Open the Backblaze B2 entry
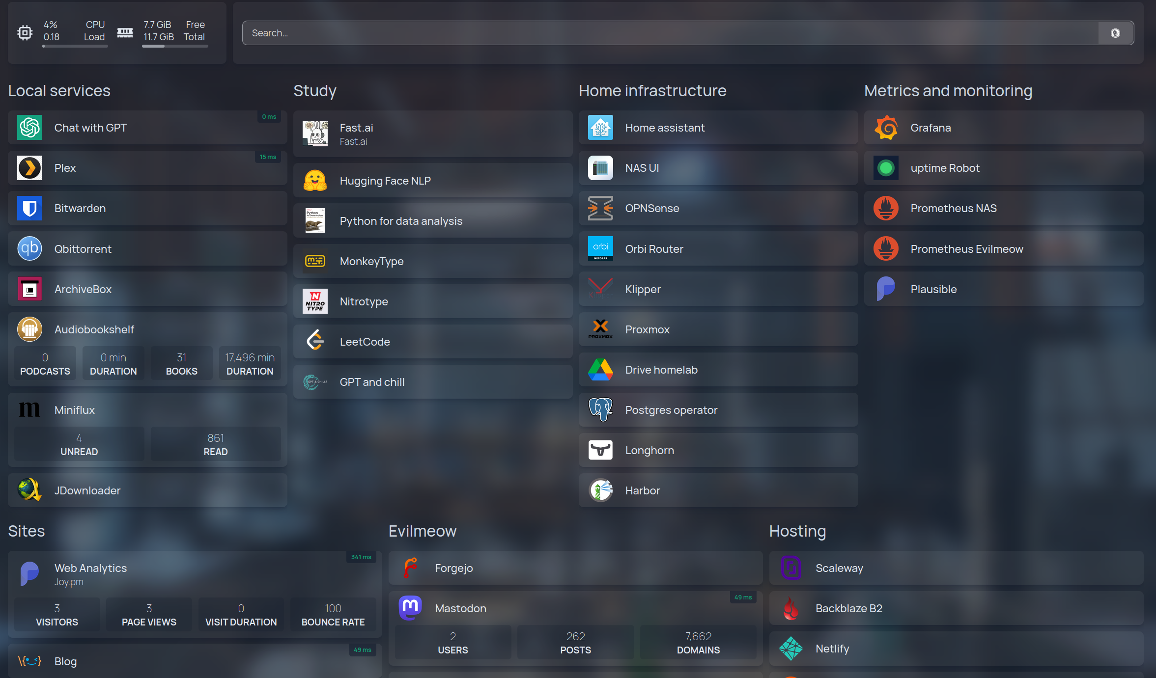This screenshot has width=1156, height=678. pos(849,608)
